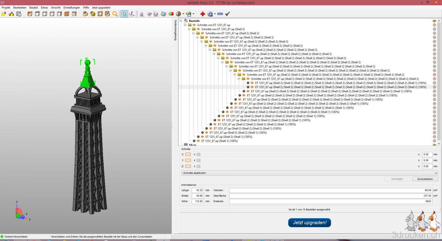
Task: Toggle the X cut plane button
Action: coord(188,154)
